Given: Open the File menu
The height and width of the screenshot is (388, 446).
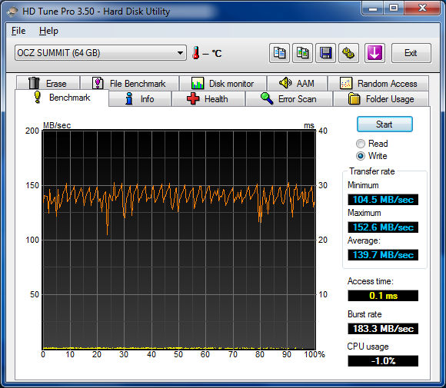Looking at the screenshot, I should coord(18,31).
